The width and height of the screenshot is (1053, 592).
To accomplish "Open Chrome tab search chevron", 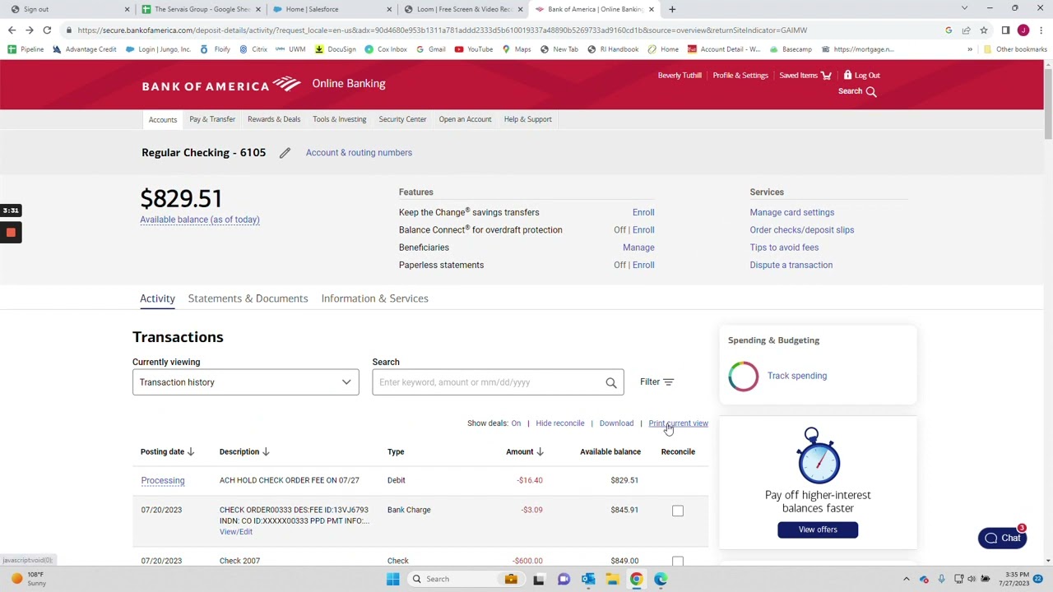I will (964, 9).
